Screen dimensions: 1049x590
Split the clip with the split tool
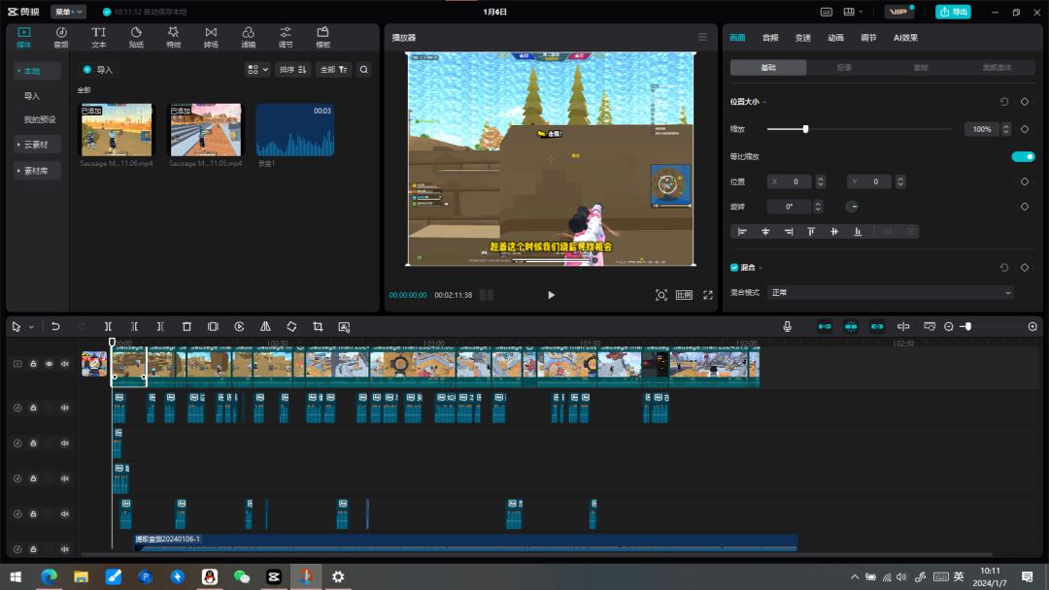pyautogui.click(x=108, y=327)
